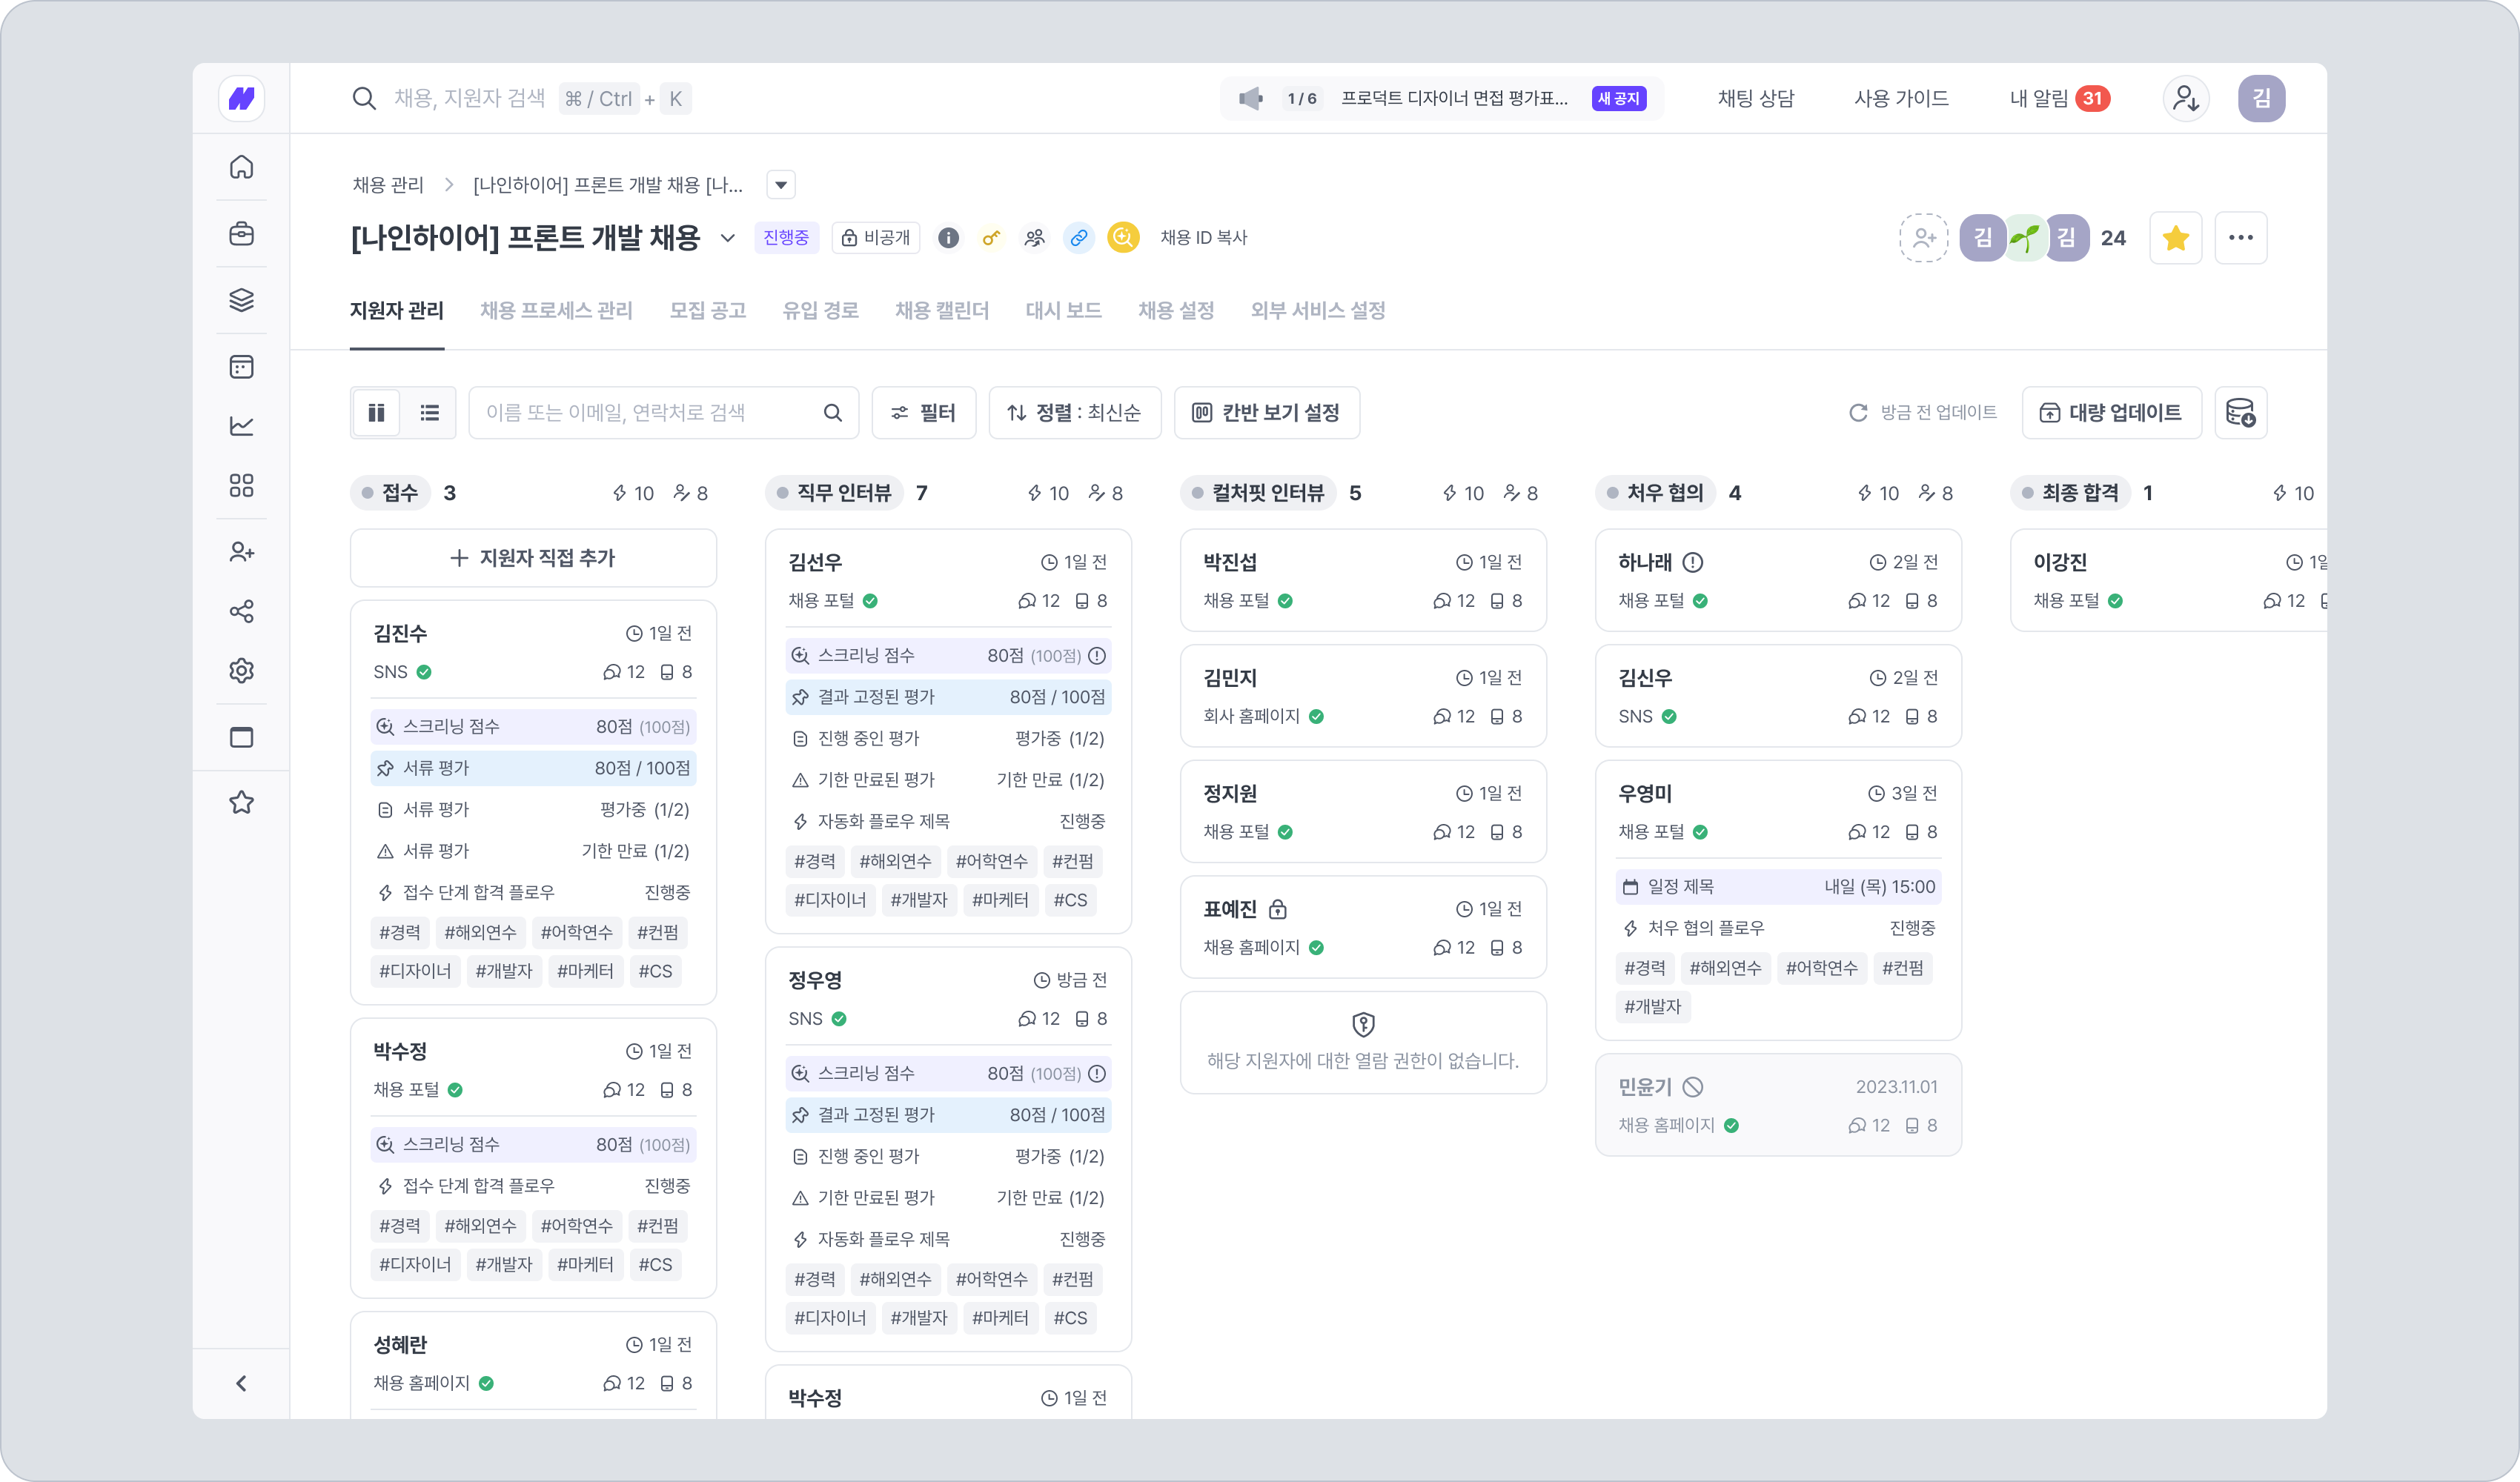2520x1482 pixels.
Task: Click the yellow screening search icon
Action: click(x=1123, y=238)
